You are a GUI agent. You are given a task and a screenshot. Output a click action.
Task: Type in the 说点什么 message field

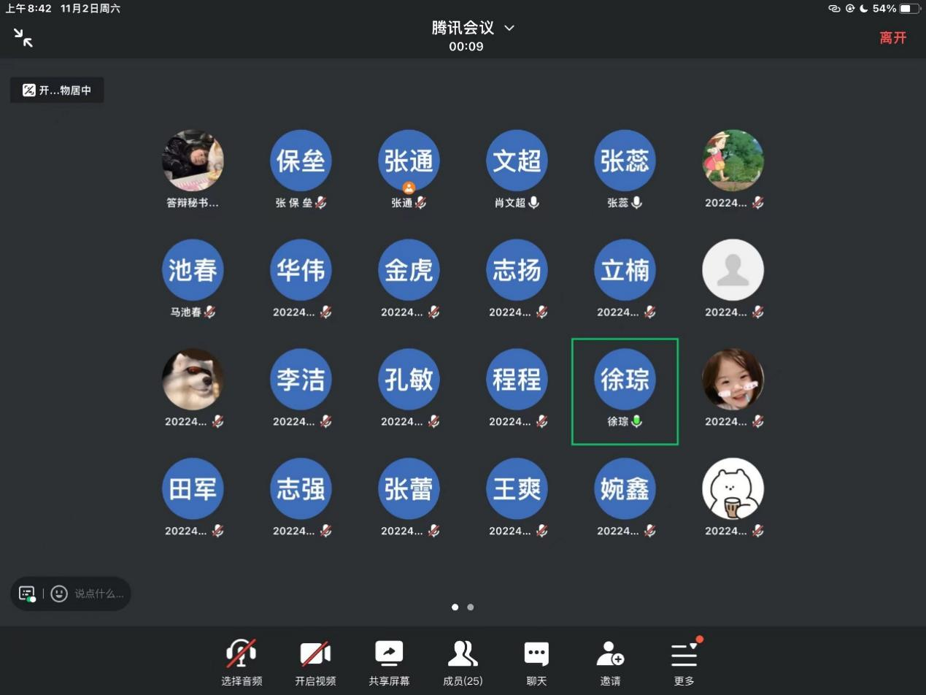99,594
